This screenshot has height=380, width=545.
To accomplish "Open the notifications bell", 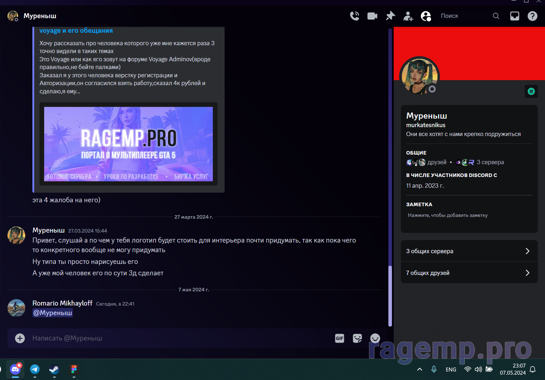I will click(533, 369).
